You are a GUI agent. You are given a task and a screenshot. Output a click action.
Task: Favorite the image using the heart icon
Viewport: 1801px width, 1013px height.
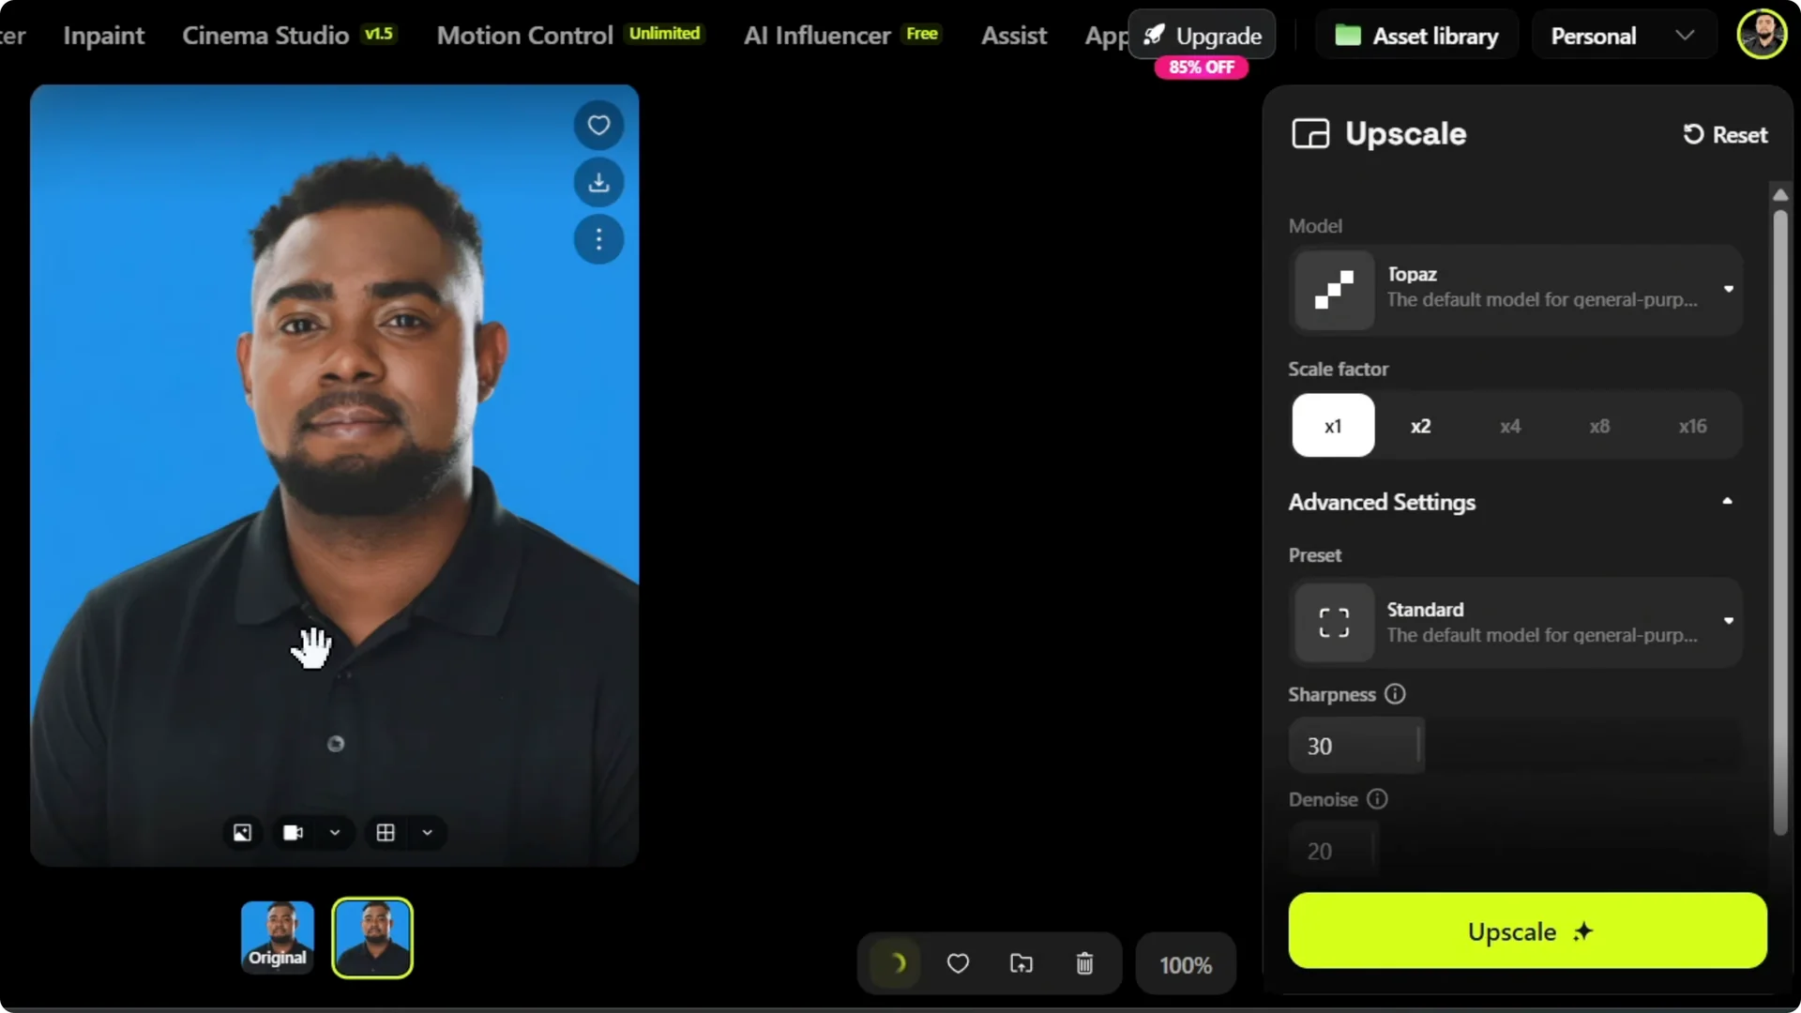598,125
